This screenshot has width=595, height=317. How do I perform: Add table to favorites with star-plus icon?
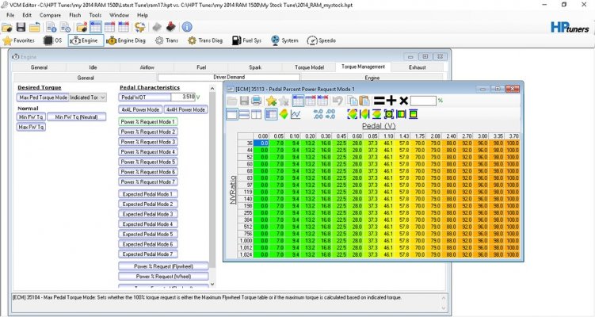pos(271,101)
